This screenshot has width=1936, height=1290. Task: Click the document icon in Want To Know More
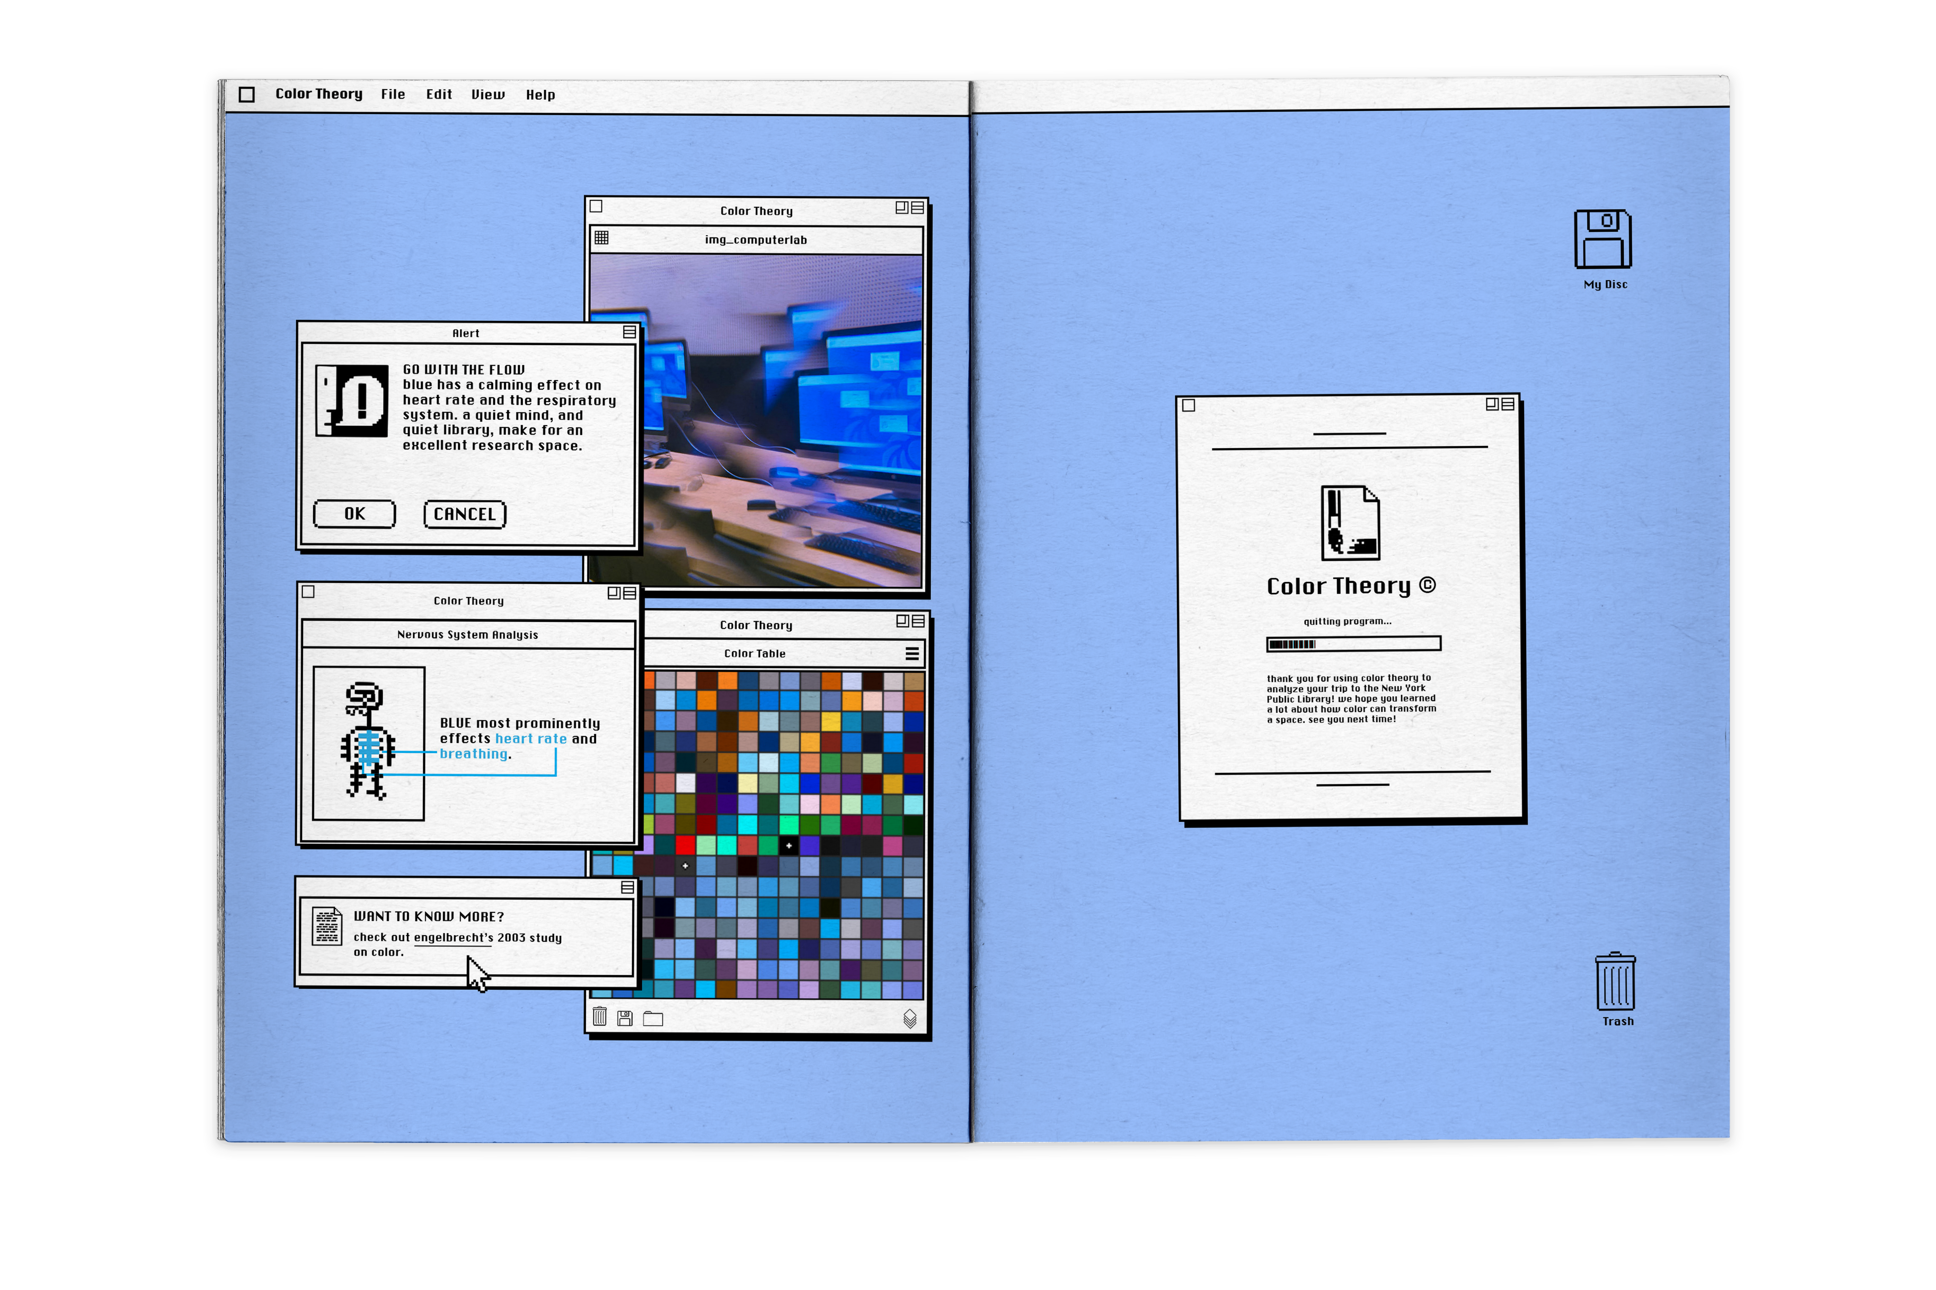click(327, 926)
